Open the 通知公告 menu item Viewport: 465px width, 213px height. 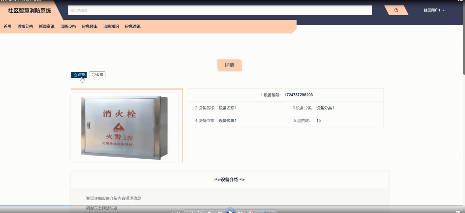25,26
